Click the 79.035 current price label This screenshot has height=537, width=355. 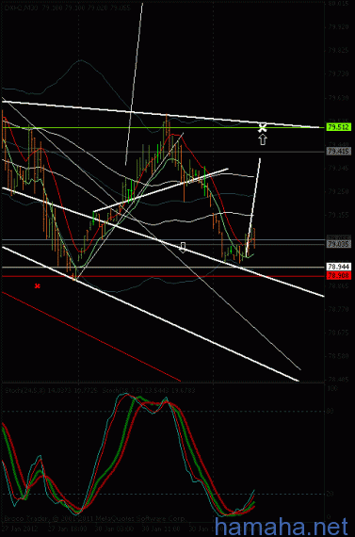[339, 244]
